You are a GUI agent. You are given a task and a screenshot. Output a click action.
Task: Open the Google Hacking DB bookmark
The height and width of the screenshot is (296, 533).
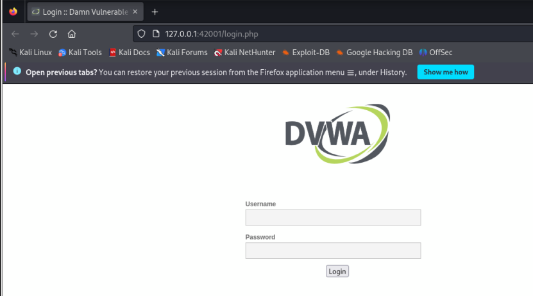(375, 53)
